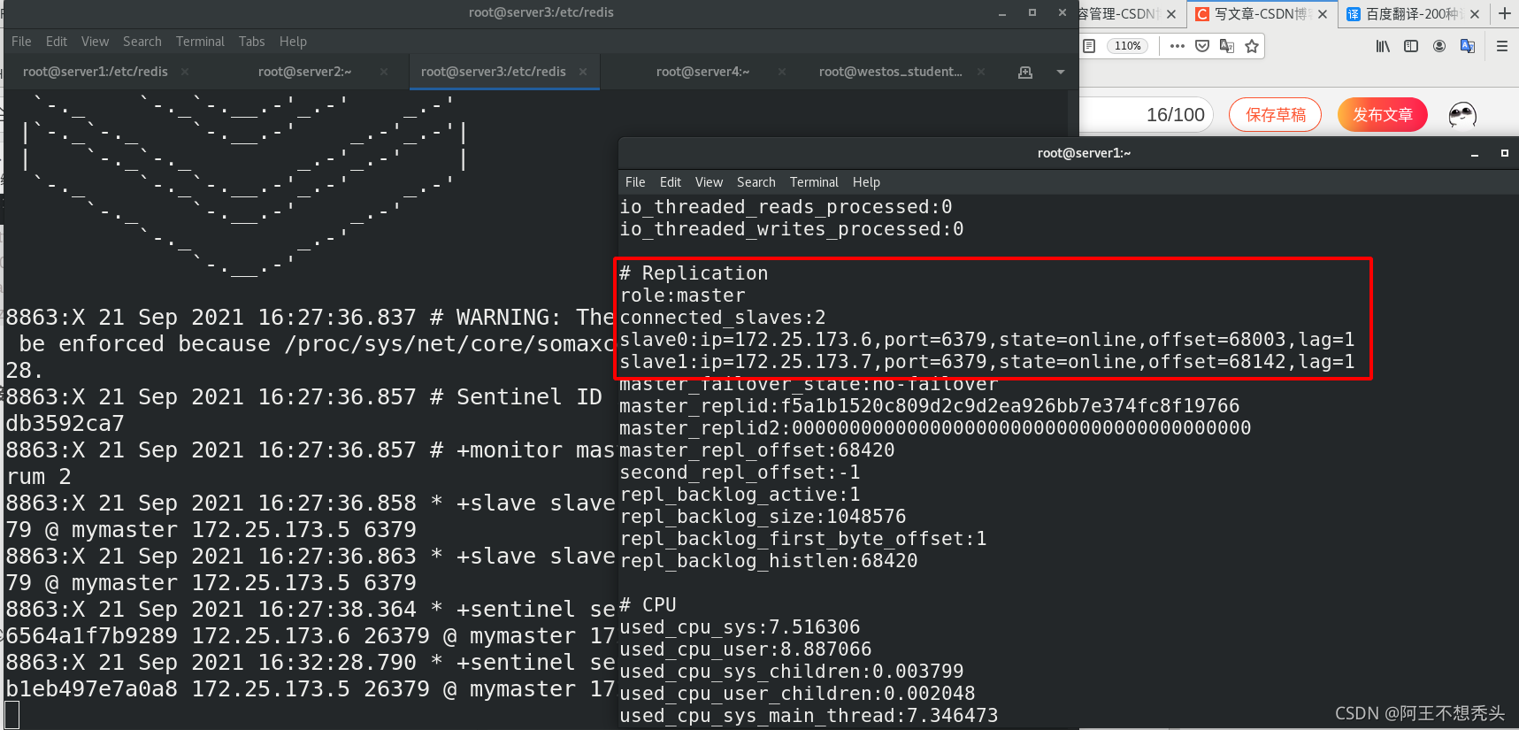Toggle reader view in browser address bar

1089,46
